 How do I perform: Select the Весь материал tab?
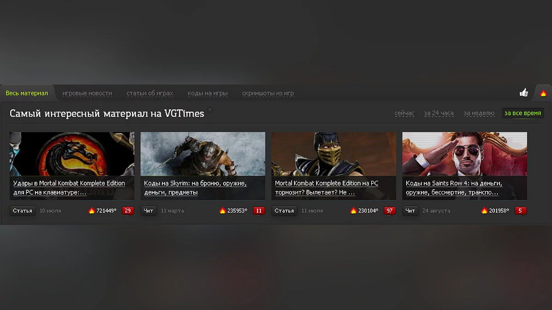pos(27,93)
